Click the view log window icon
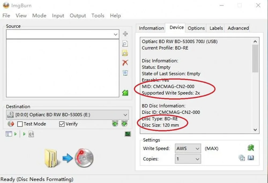 point(9,134)
